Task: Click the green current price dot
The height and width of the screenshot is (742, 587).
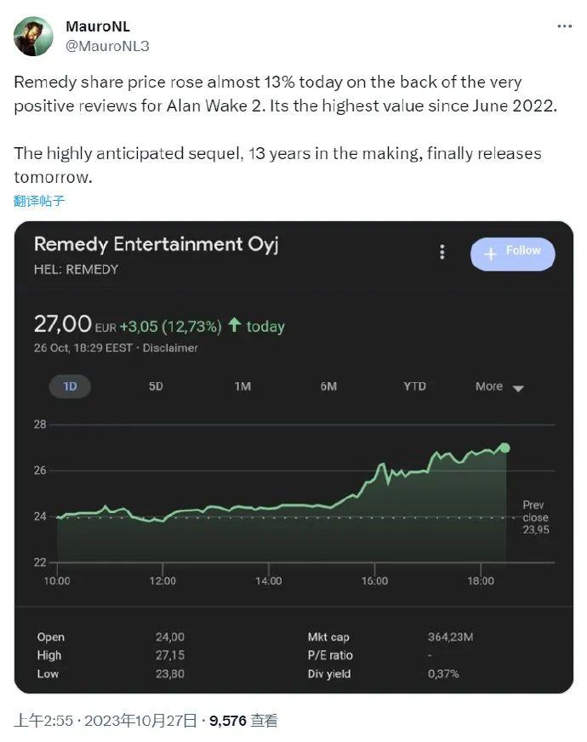Action: click(x=504, y=448)
